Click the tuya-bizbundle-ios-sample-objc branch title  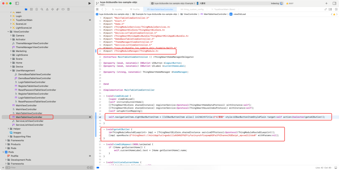pyautogui.click(x=119, y=2)
